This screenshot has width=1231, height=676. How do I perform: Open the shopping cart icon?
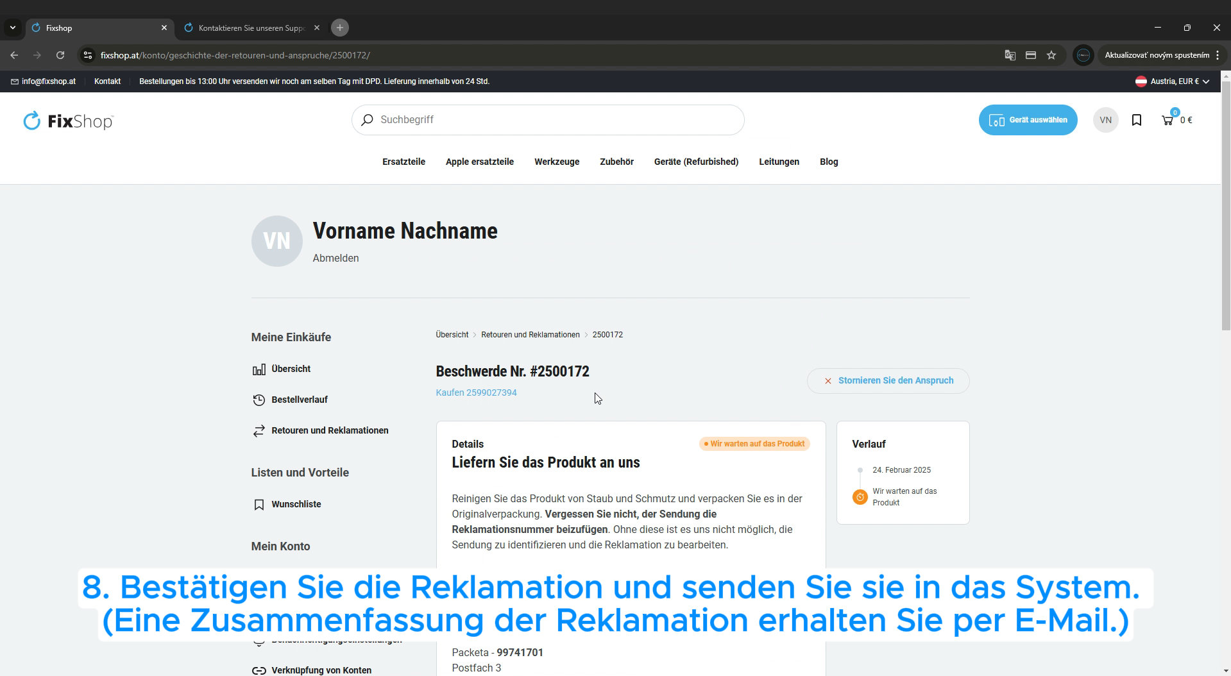pos(1167,120)
